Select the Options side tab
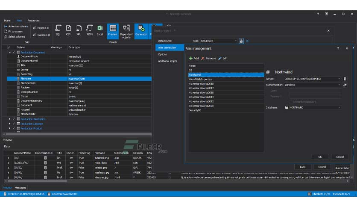This screenshot has height=207, width=357. point(163,54)
